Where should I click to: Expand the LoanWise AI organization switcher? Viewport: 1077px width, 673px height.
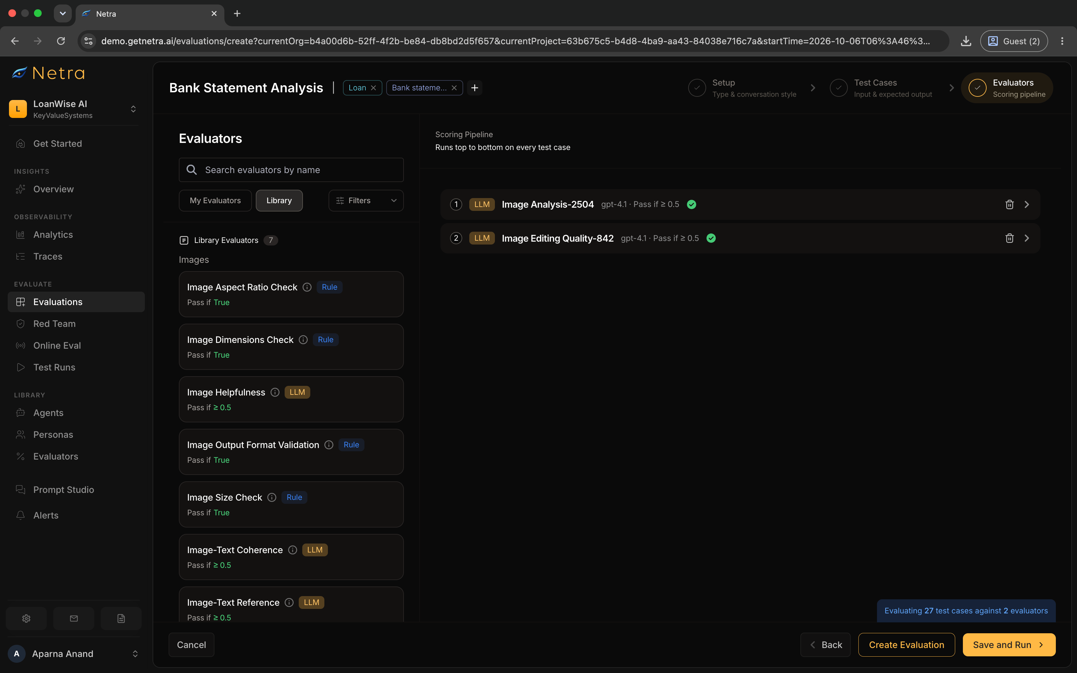(133, 109)
